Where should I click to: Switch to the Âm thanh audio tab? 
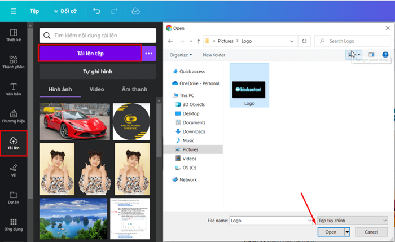pos(134,89)
